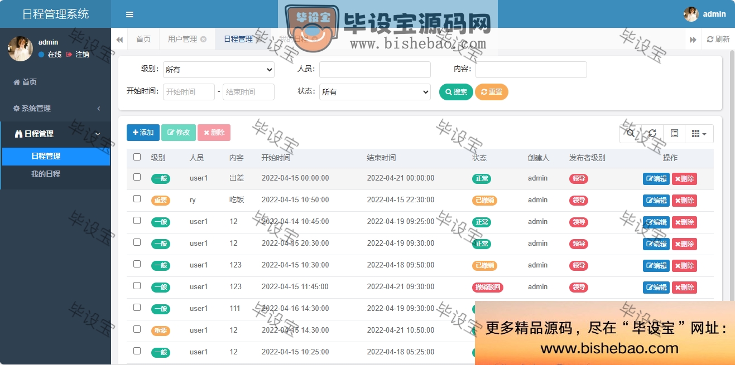Screen dimensions: 735x365
Task: Click the pink 删除 toolbar button
Action: [214, 133]
